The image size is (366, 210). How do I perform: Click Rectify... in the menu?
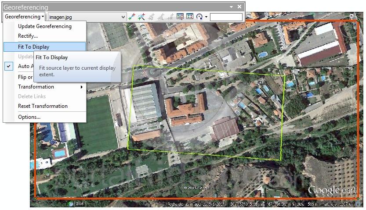pyautogui.click(x=28, y=36)
